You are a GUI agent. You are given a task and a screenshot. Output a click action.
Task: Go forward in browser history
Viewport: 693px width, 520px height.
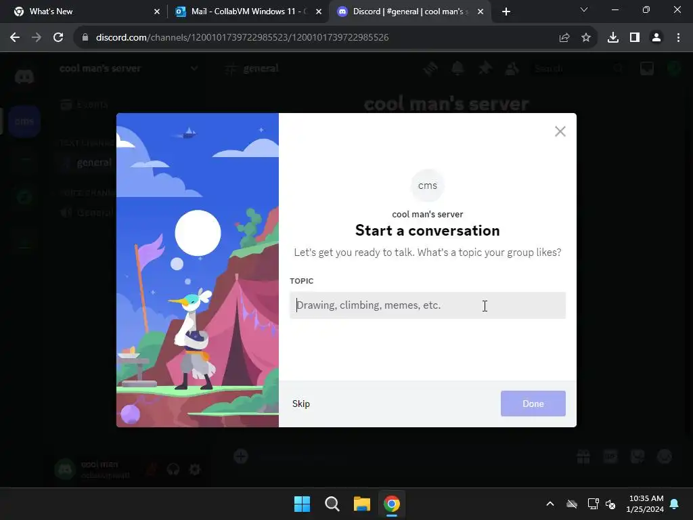point(37,38)
